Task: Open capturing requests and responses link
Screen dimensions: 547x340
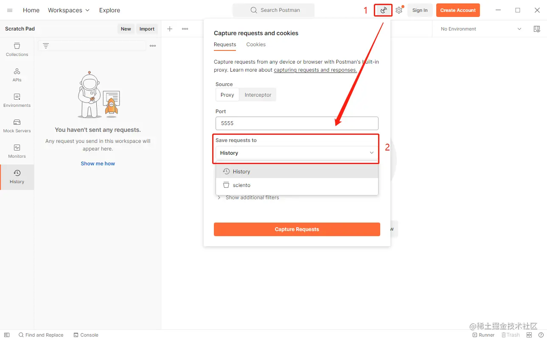Action: [315, 70]
